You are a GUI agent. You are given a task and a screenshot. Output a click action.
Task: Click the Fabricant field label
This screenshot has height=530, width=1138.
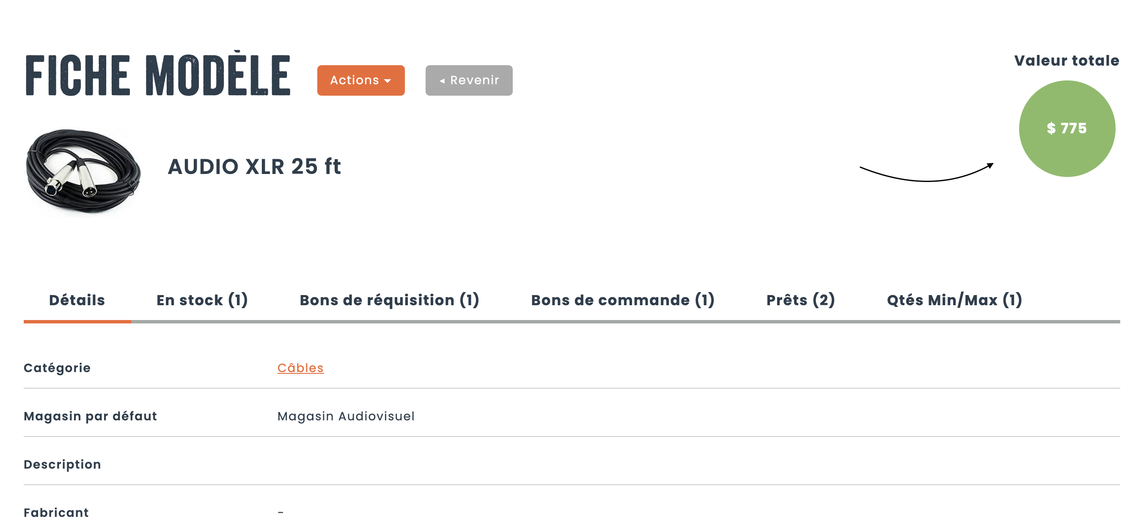56,512
